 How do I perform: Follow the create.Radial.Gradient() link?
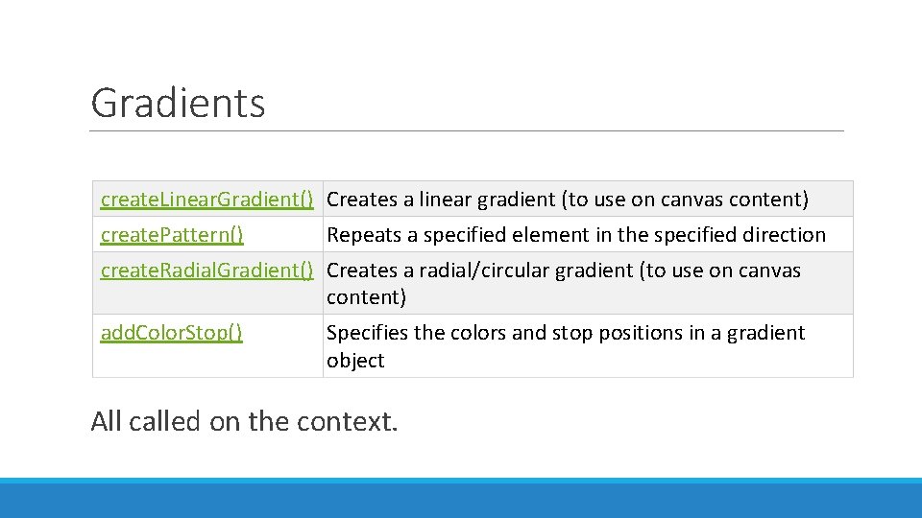click(207, 271)
